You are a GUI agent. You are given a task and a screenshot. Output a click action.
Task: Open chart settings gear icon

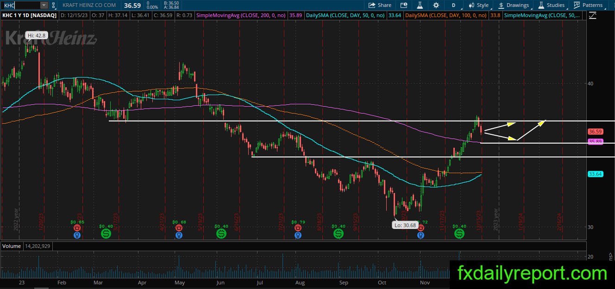click(436, 5)
